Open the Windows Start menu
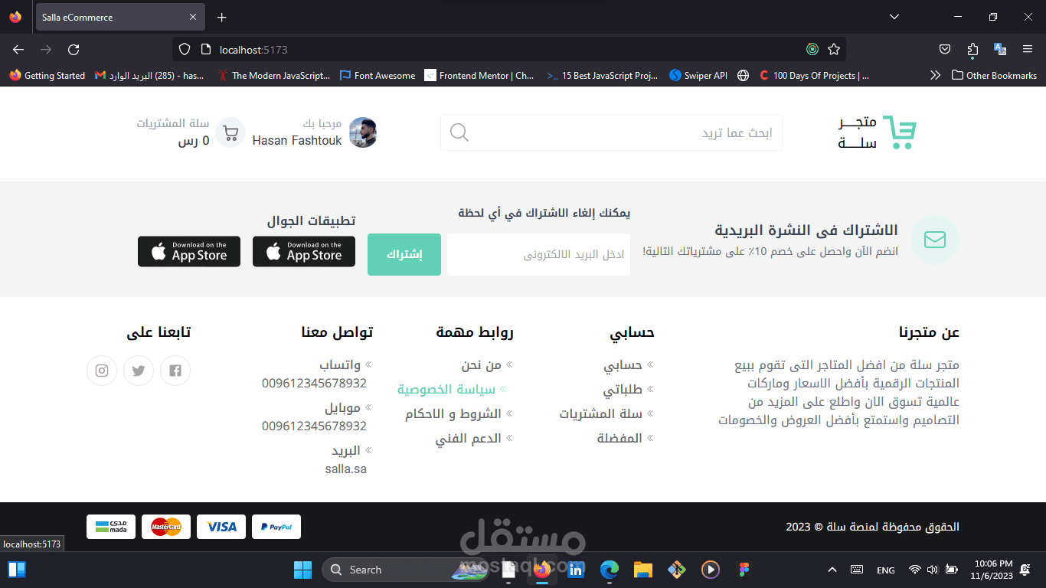The image size is (1046, 588). (302, 570)
